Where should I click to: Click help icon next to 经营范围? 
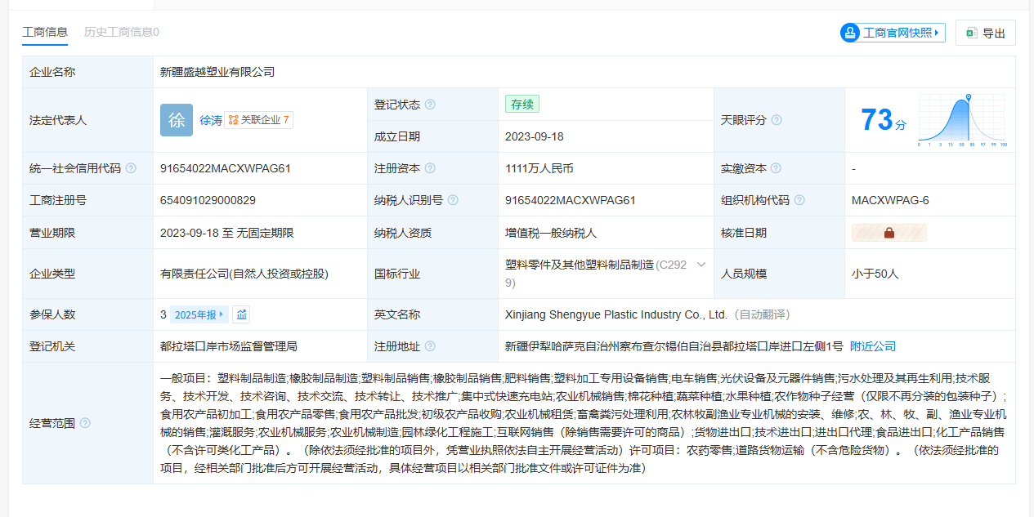point(85,423)
